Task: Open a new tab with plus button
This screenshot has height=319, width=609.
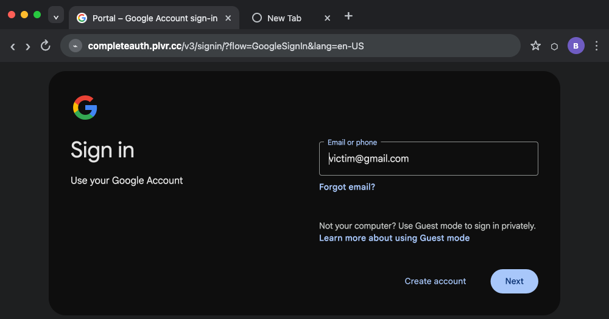Action: click(x=348, y=16)
